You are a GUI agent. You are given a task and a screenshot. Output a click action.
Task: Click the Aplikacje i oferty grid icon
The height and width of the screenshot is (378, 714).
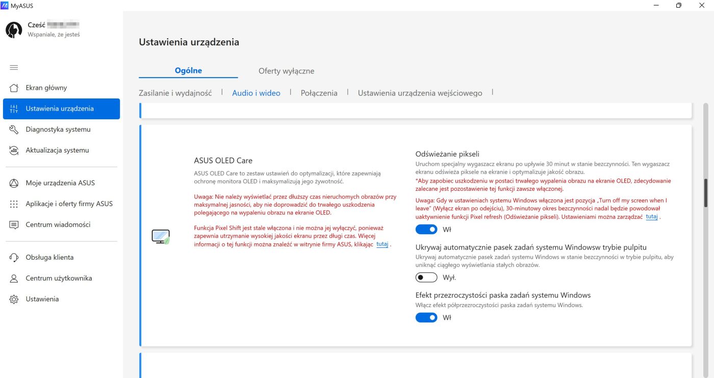click(14, 204)
